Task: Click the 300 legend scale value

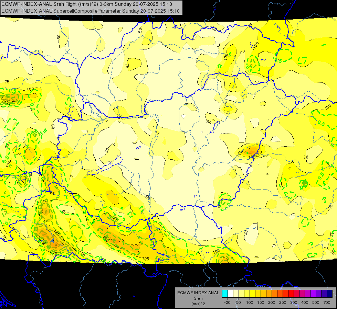Action: click(294, 302)
